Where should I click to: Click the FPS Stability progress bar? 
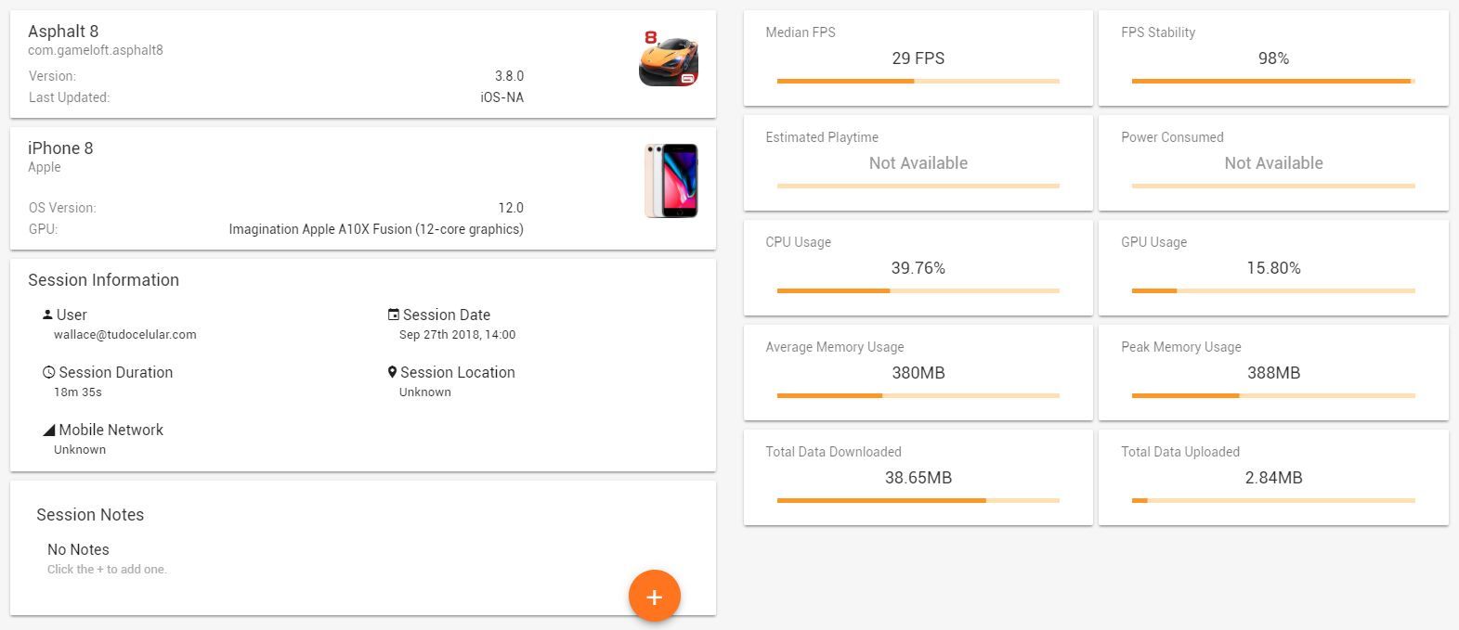pyautogui.click(x=1272, y=82)
